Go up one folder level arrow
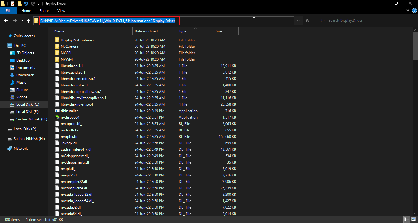Image resolution: width=418 pixels, height=223 pixels. click(29, 21)
